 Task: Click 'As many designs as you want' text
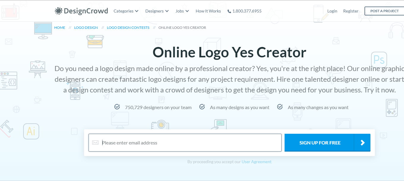240,108
